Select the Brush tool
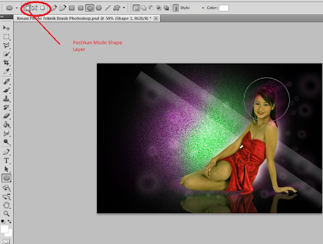The width and height of the screenshot is (323, 244). (7, 90)
